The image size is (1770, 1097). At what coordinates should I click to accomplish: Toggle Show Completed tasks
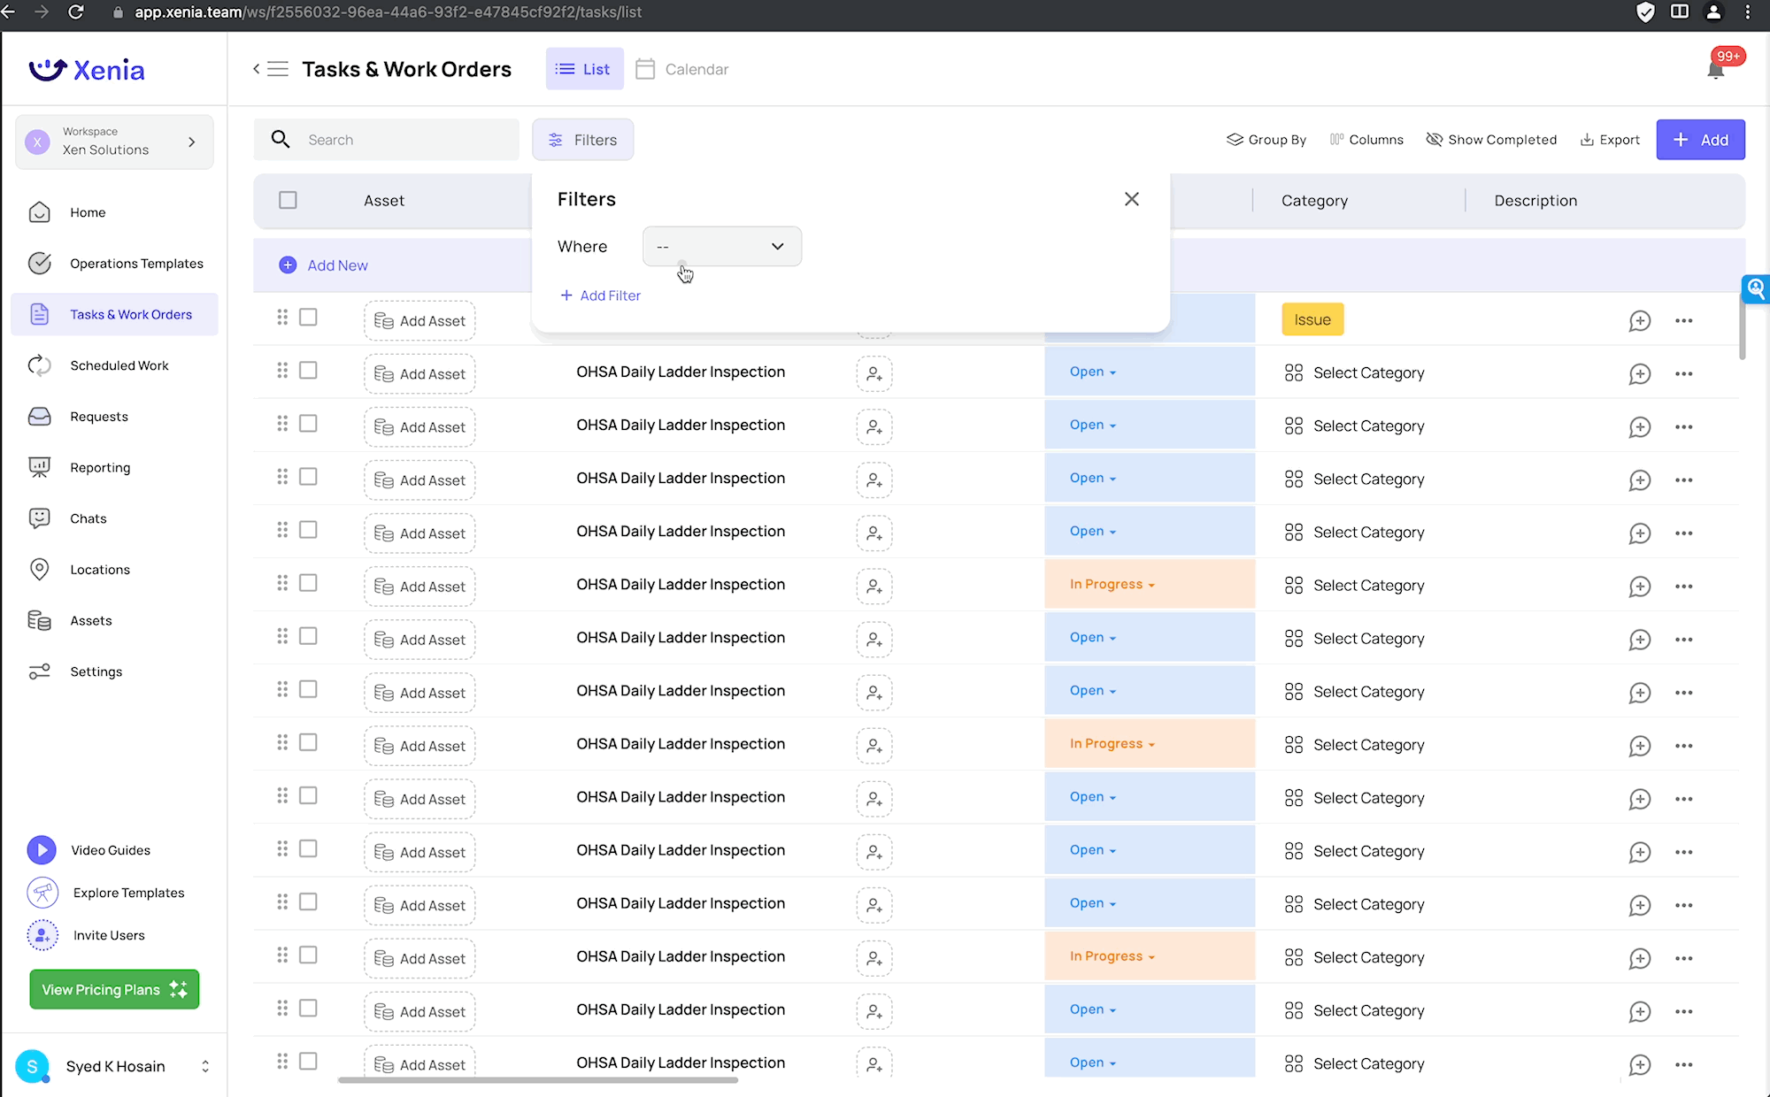point(1491,140)
